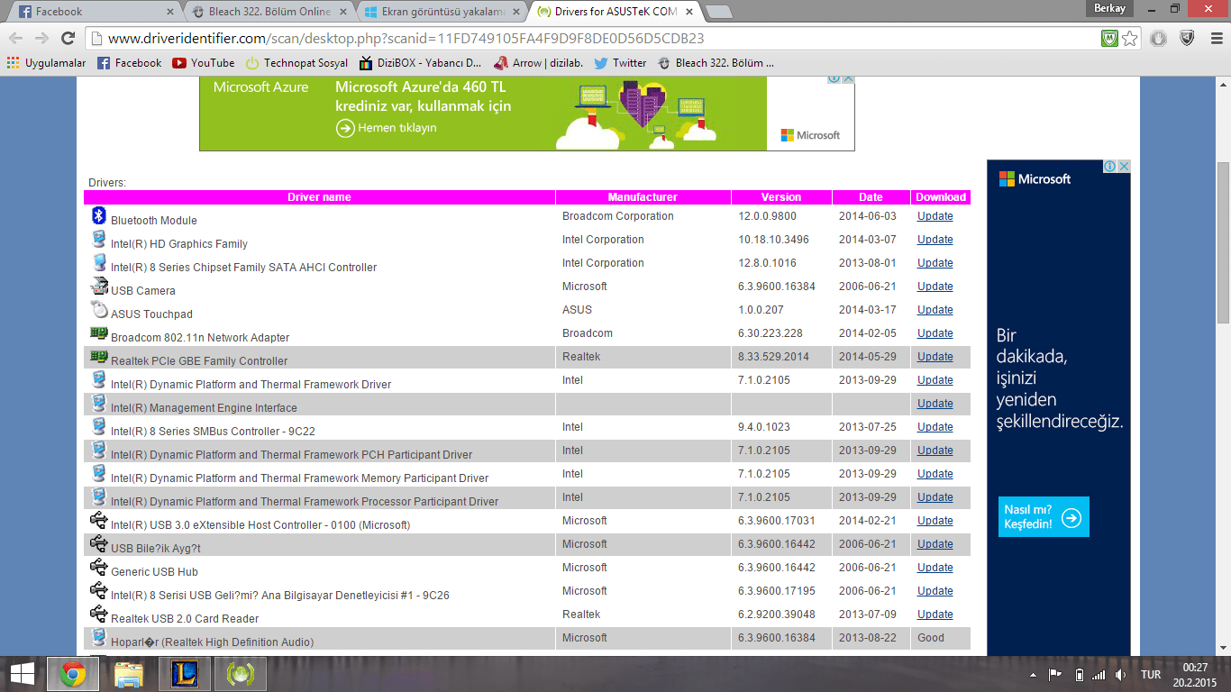1231x692 pixels.
Task: Click the page vertical scrollbar thumb
Action: pos(1223,243)
